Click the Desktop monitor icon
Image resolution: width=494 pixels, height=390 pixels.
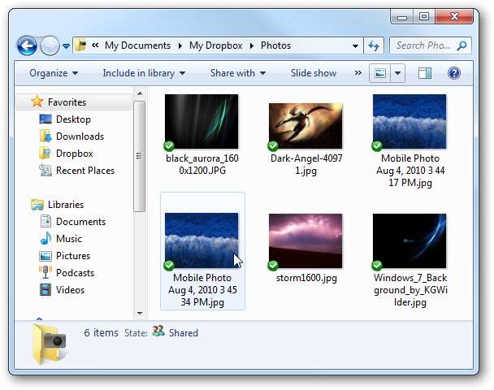(x=45, y=119)
